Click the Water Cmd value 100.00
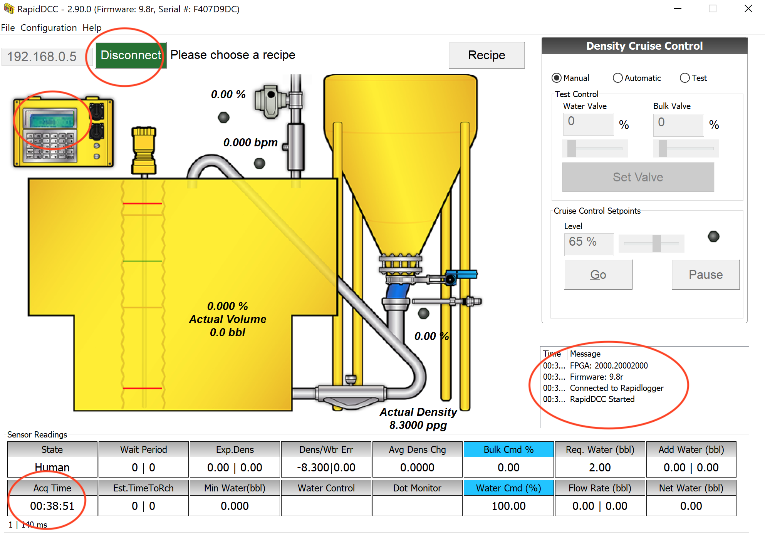This screenshot has width=765, height=533. coord(508,506)
